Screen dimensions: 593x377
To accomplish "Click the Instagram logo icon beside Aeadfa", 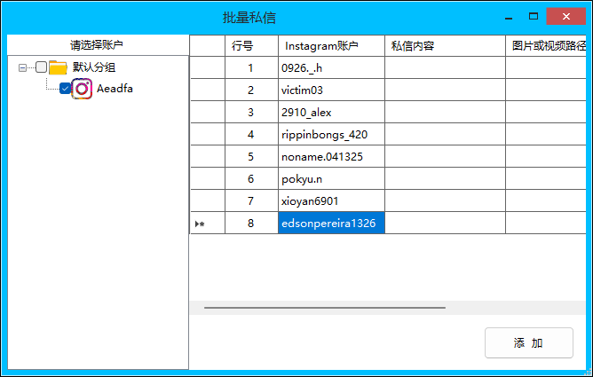I will click(83, 89).
